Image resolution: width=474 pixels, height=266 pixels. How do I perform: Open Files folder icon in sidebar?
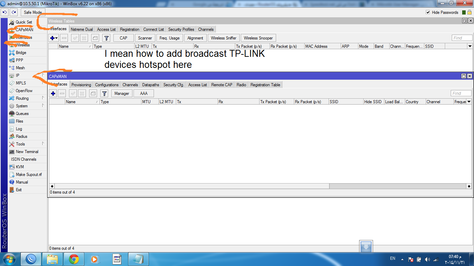coord(12,121)
